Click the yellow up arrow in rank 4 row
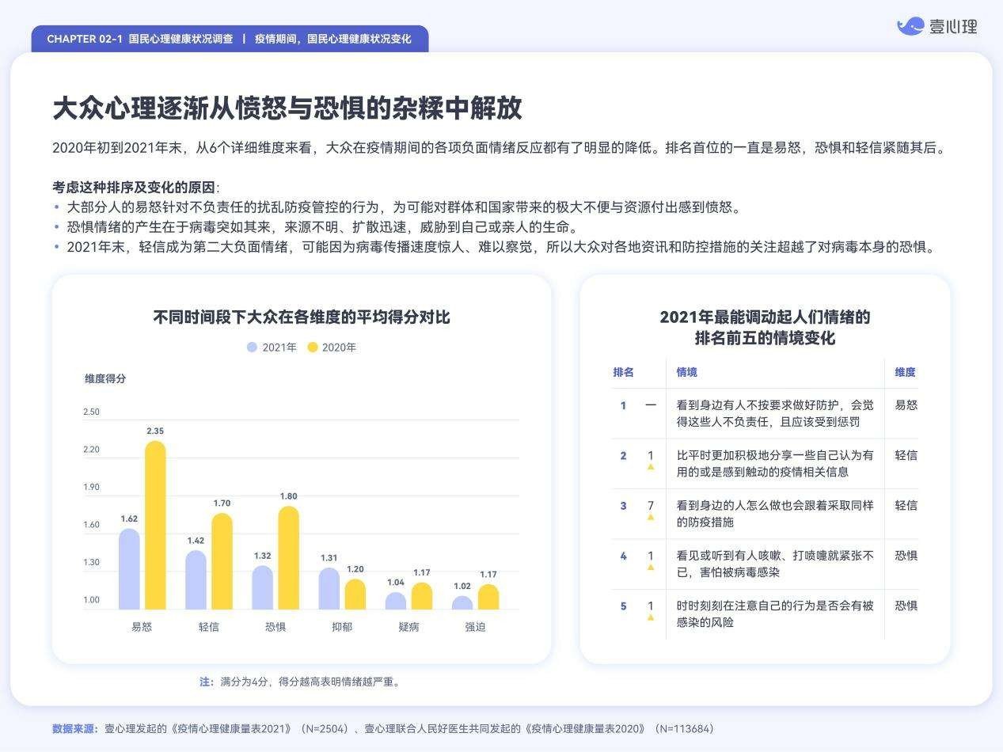The image size is (1003, 752). 651,568
